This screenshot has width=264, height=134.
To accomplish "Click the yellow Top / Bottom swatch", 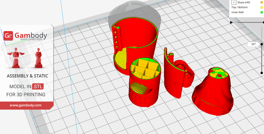I will [261, 7].
